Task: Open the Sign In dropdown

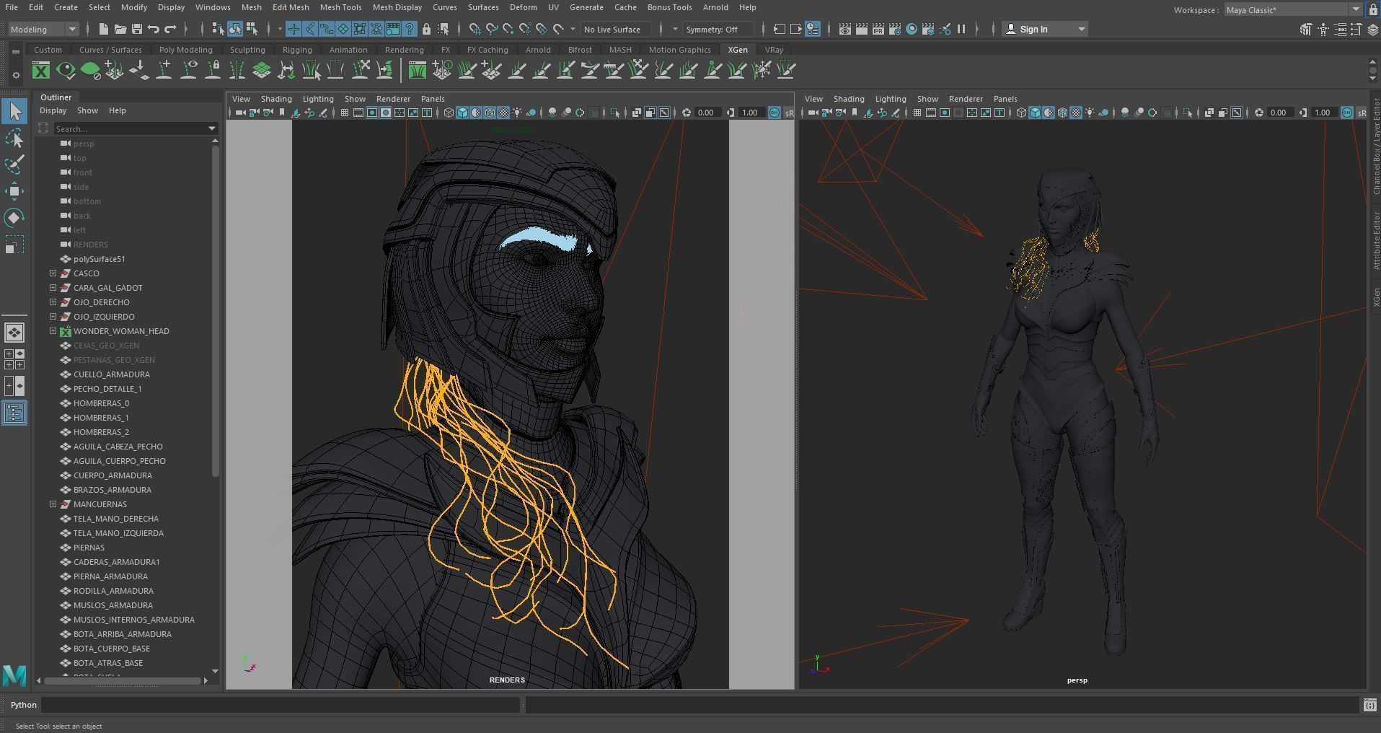Action: pyautogui.click(x=1044, y=29)
